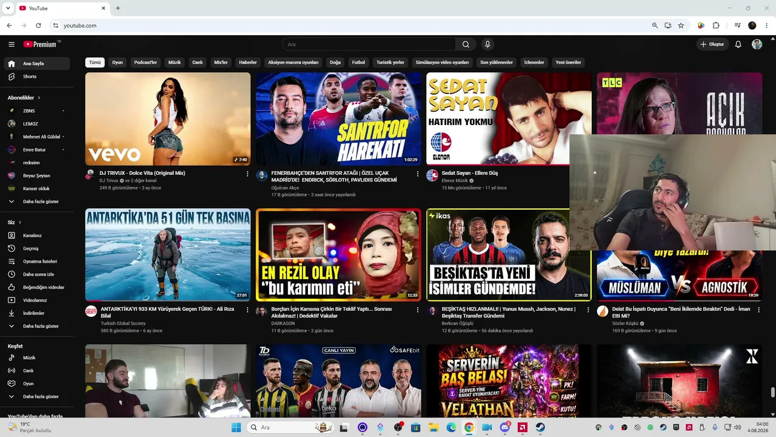
Task: Select the Tümü filter chip
Action: [95, 63]
